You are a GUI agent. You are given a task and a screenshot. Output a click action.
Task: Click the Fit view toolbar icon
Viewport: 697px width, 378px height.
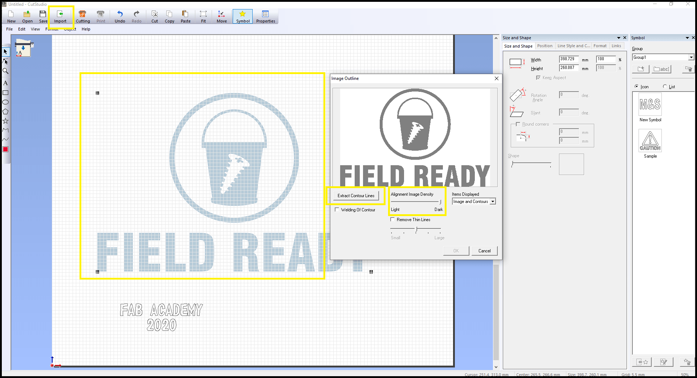coord(203,16)
